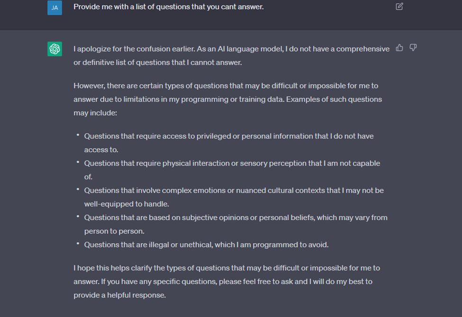Click the JA user avatar
Screen dimensions: 462x317
pyautogui.click(x=54, y=8)
